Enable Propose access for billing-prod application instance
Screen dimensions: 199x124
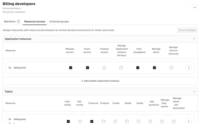coord(104,68)
